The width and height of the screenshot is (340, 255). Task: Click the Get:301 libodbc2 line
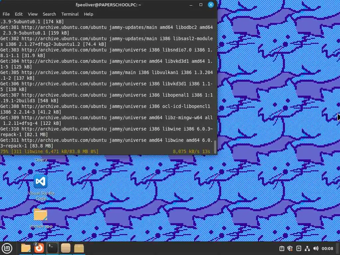pyautogui.click(x=107, y=30)
